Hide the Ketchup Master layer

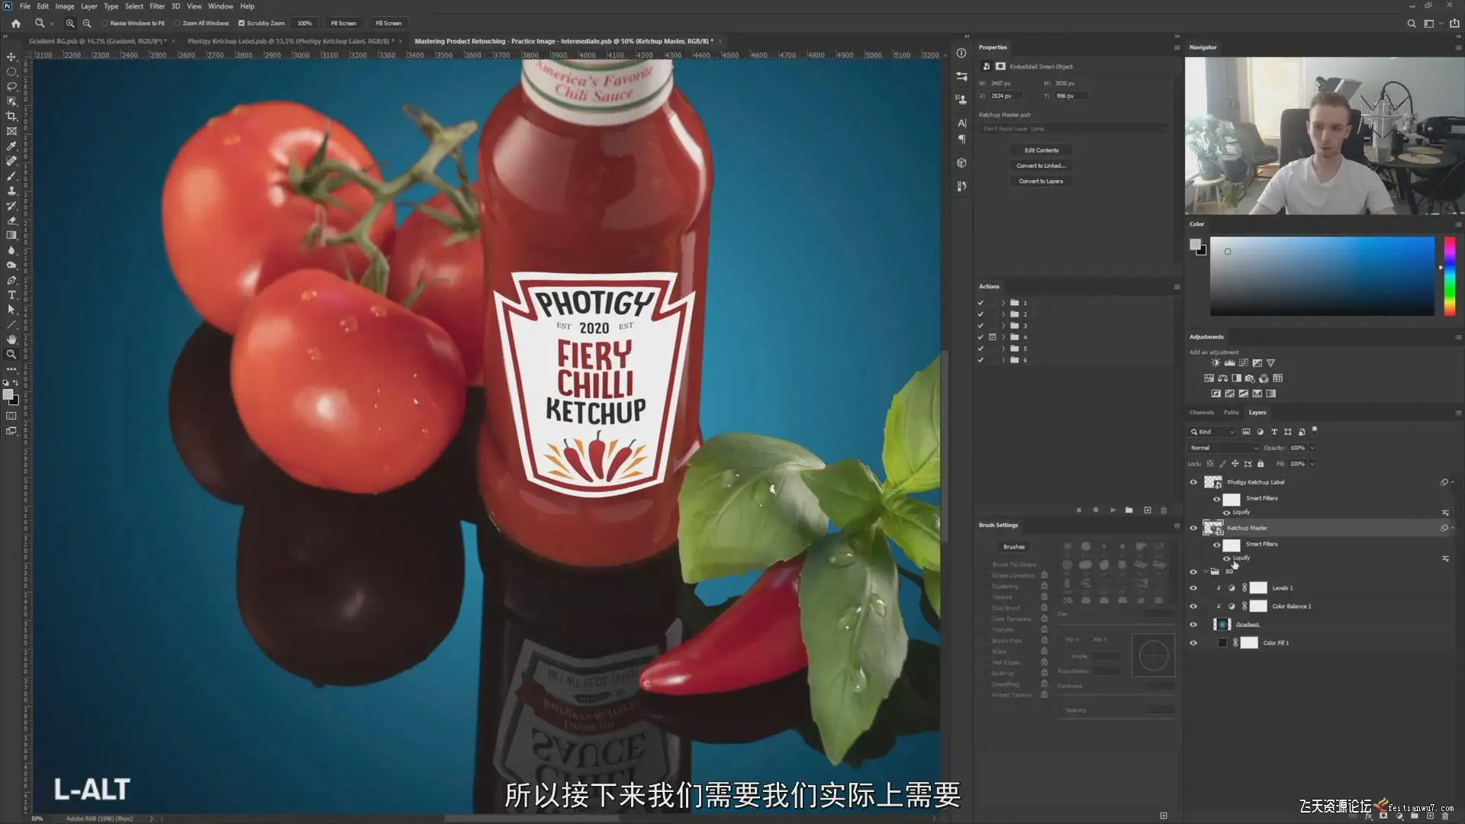pyautogui.click(x=1193, y=528)
